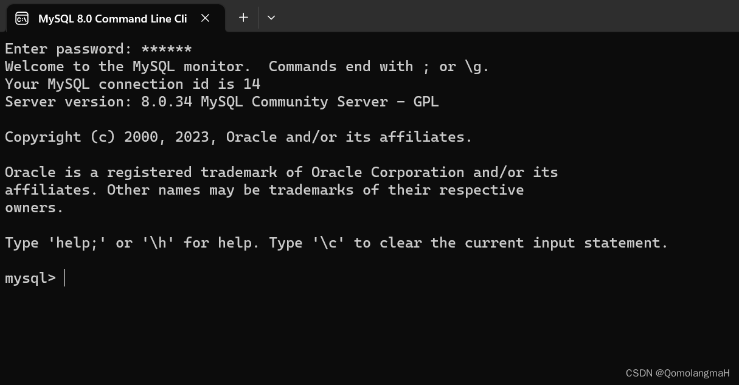Click the masked password asterisks
Image resolution: width=739 pixels, height=385 pixels.
pos(166,49)
